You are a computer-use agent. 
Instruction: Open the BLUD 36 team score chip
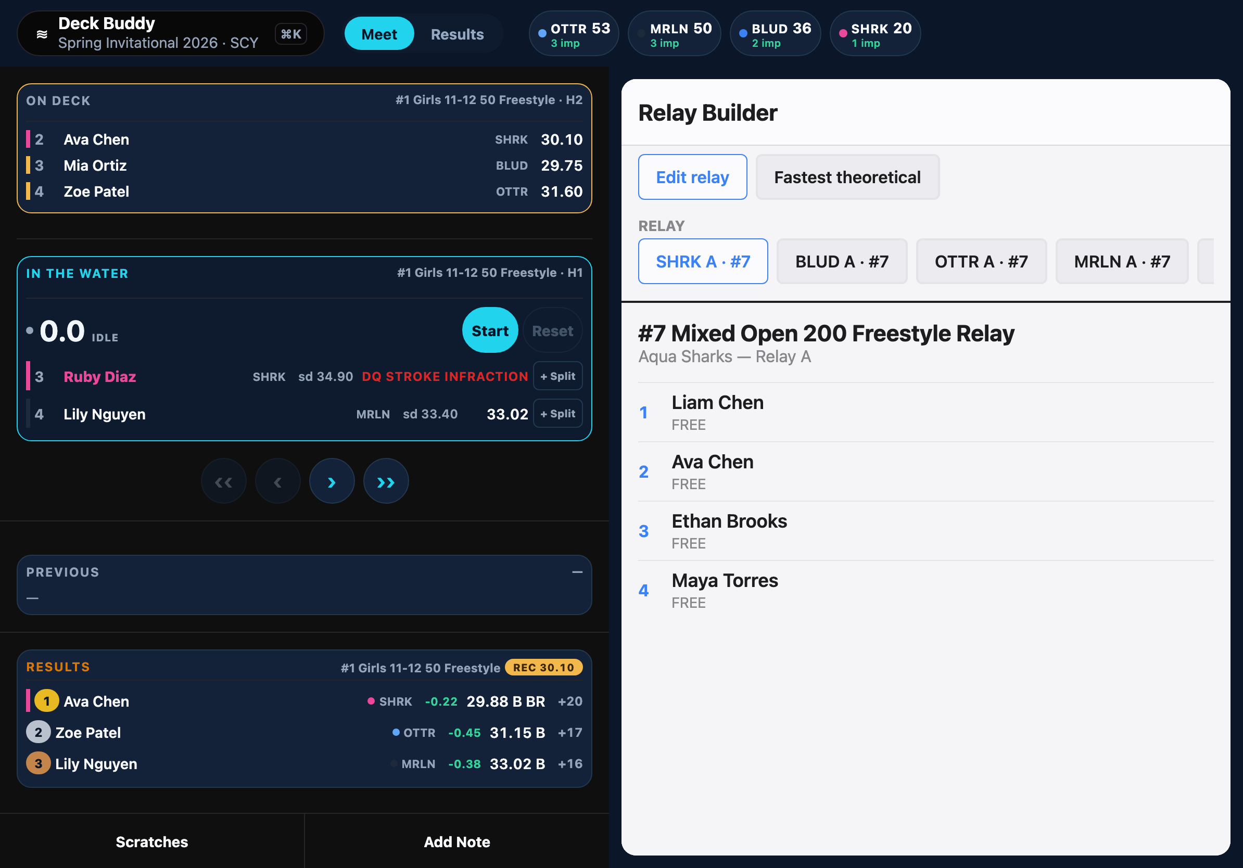point(775,34)
